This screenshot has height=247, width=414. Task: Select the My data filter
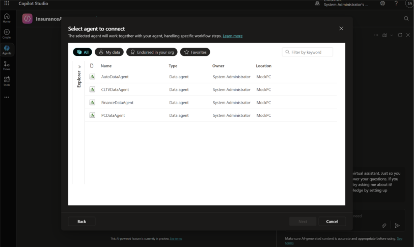(x=109, y=52)
